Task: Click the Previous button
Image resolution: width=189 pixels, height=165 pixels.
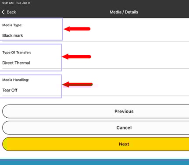Action: pyautogui.click(x=96, y=111)
